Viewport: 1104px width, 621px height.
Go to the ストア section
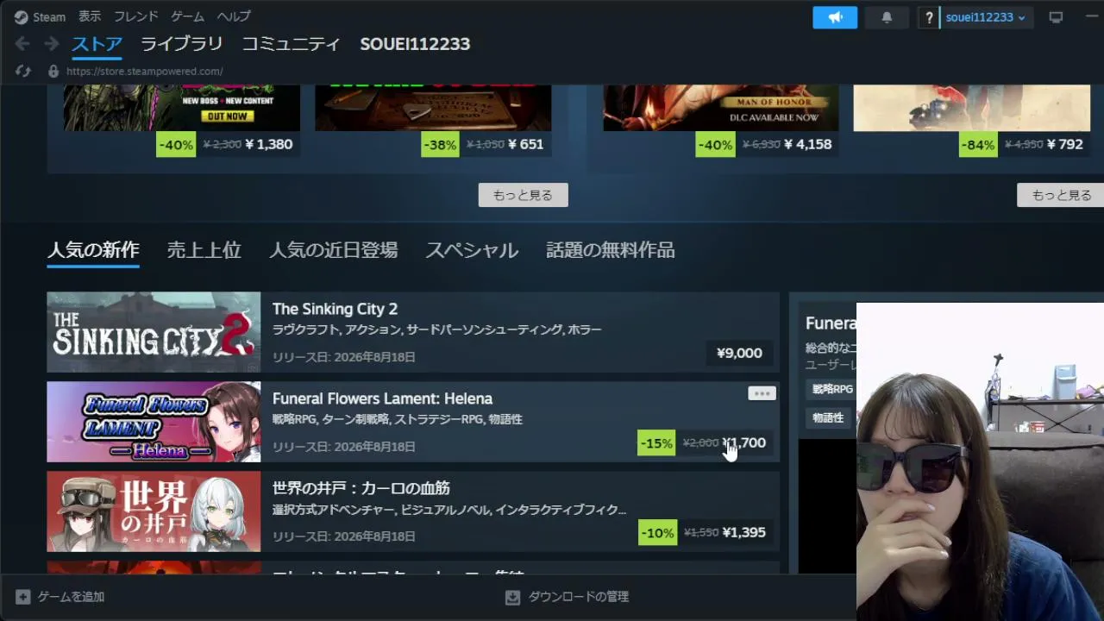point(97,44)
